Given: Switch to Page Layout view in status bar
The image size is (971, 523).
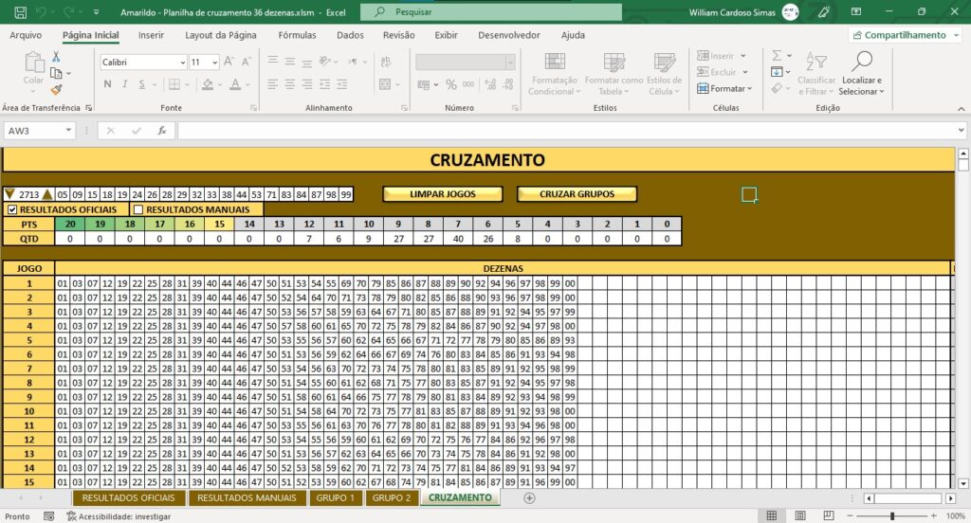Looking at the screenshot, I should click(x=800, y=515).
